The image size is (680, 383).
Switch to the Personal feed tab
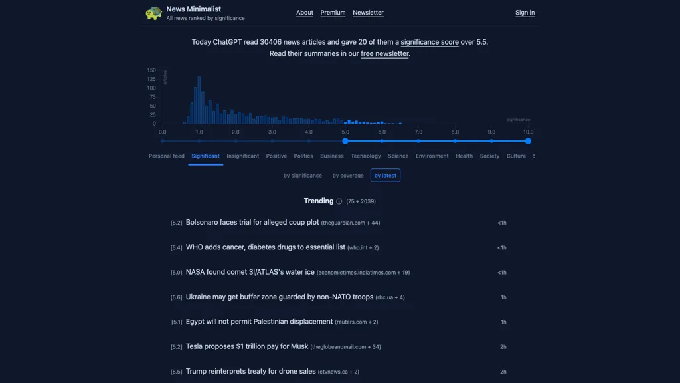166,156
